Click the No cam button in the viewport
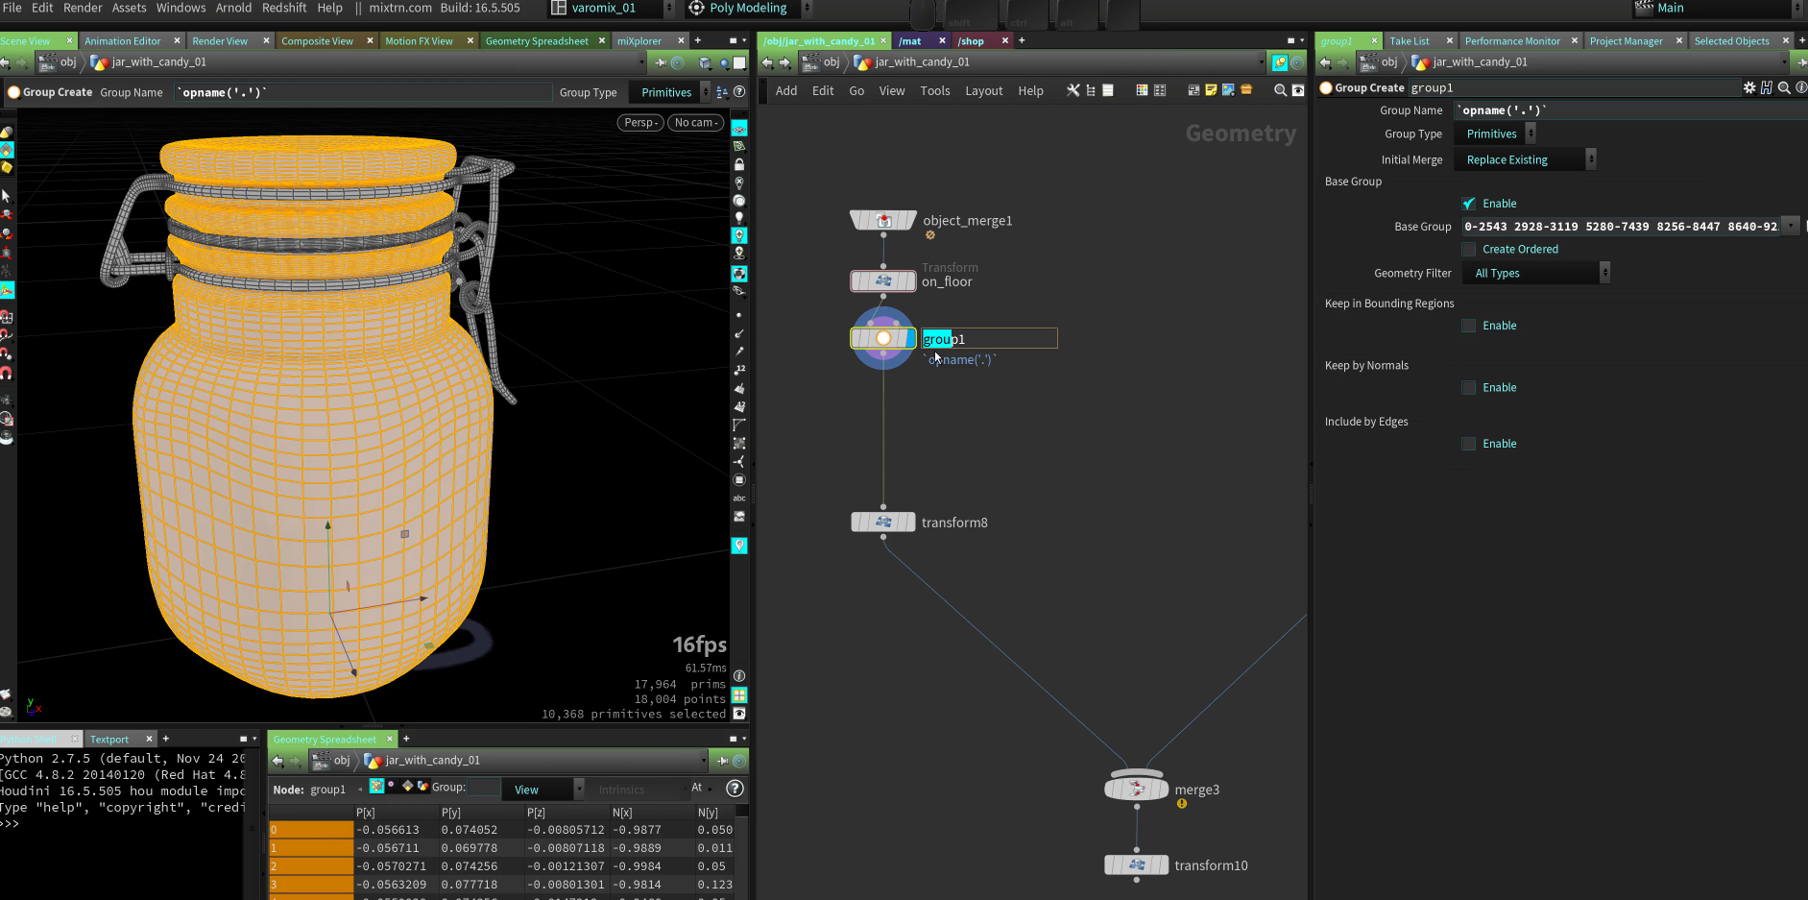 (x=694, y=122)
